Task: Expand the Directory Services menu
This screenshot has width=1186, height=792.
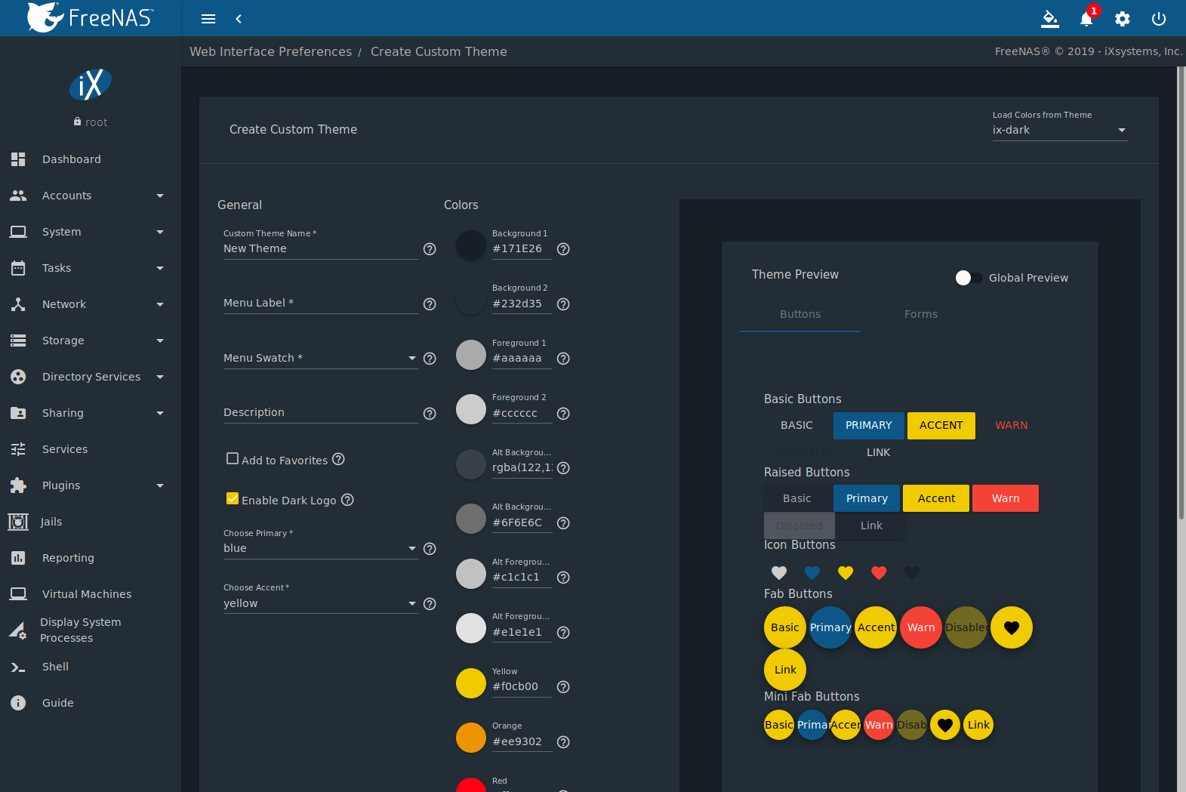Action: coord(91,377)
